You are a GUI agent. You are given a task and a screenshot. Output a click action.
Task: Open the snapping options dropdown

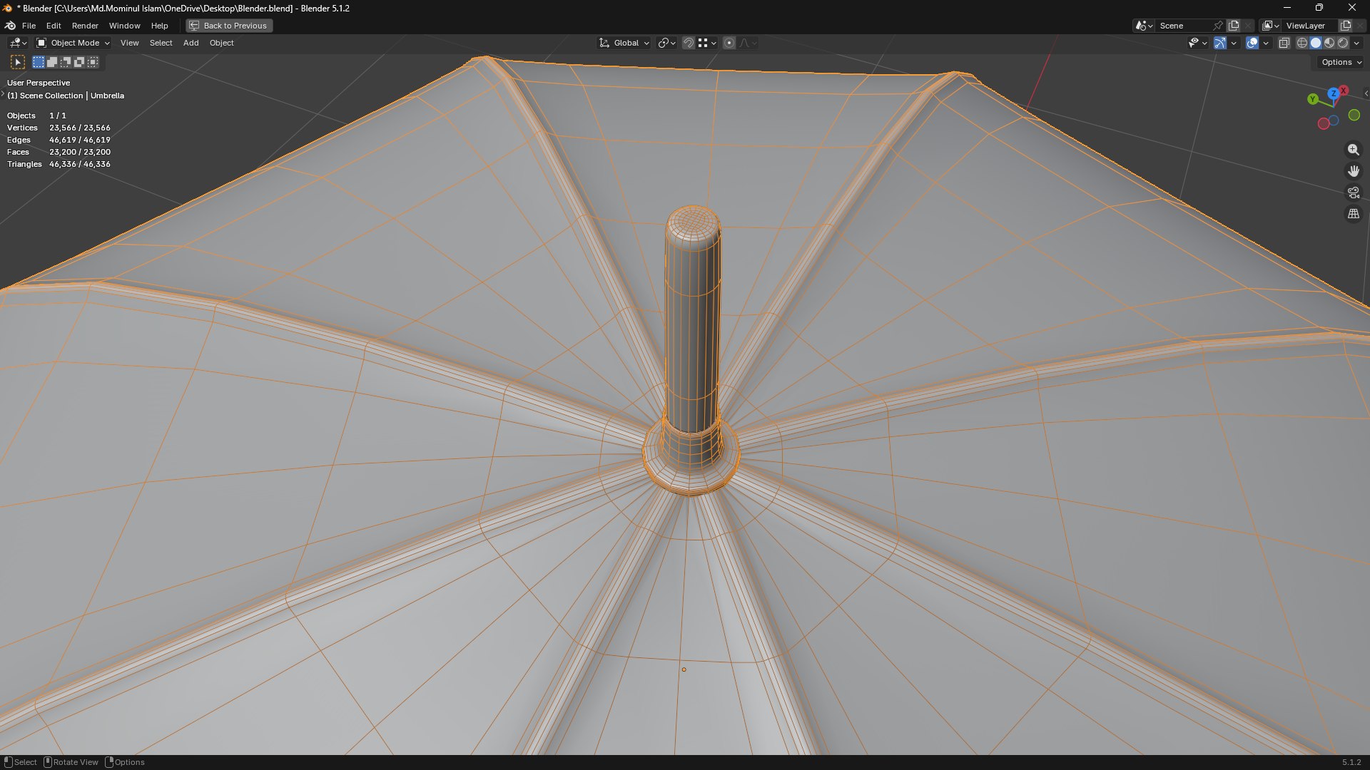pyautogui.click(x=707, y=43)
